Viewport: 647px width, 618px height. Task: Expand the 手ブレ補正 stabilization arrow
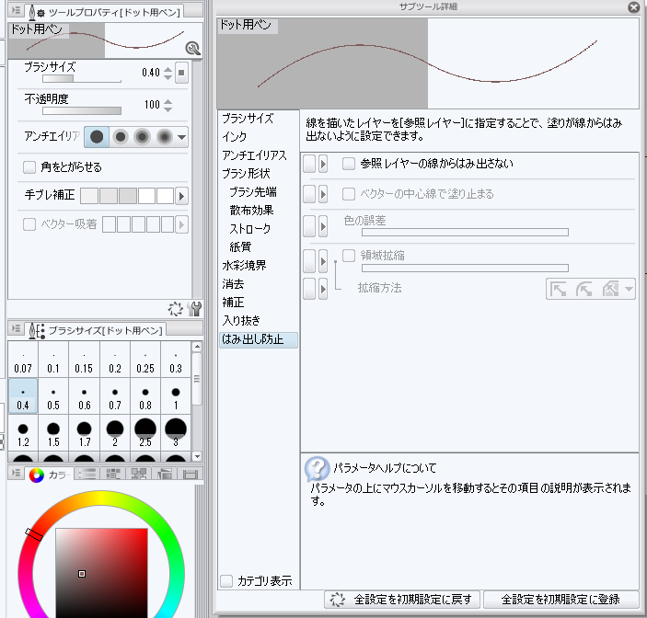(181, 196)
